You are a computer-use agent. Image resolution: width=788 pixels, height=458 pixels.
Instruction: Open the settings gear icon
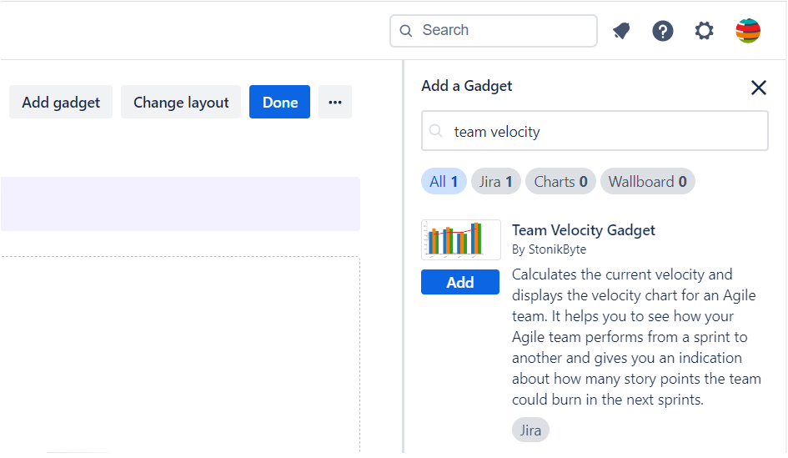[704, 31]
